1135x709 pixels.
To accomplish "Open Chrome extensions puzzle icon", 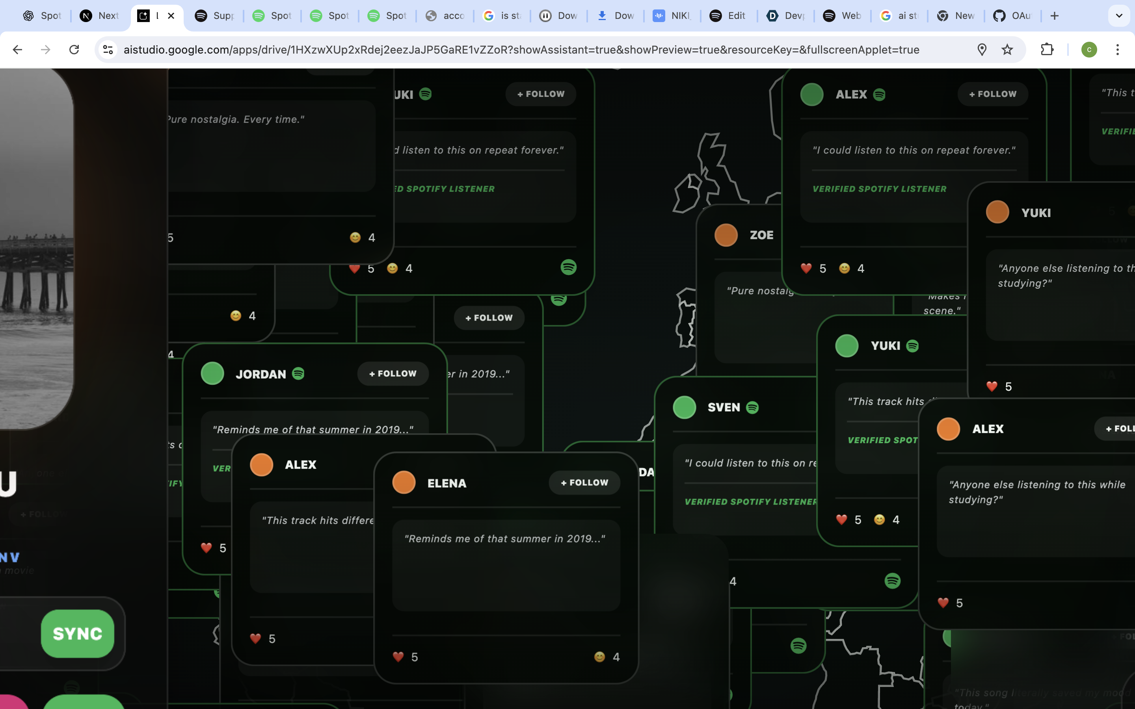I will point(1047,50).
